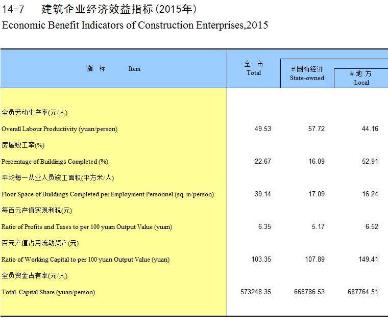Select the '指 标 Item' header cell
This screenshot has width=388, height=333.
click(113, 68)
